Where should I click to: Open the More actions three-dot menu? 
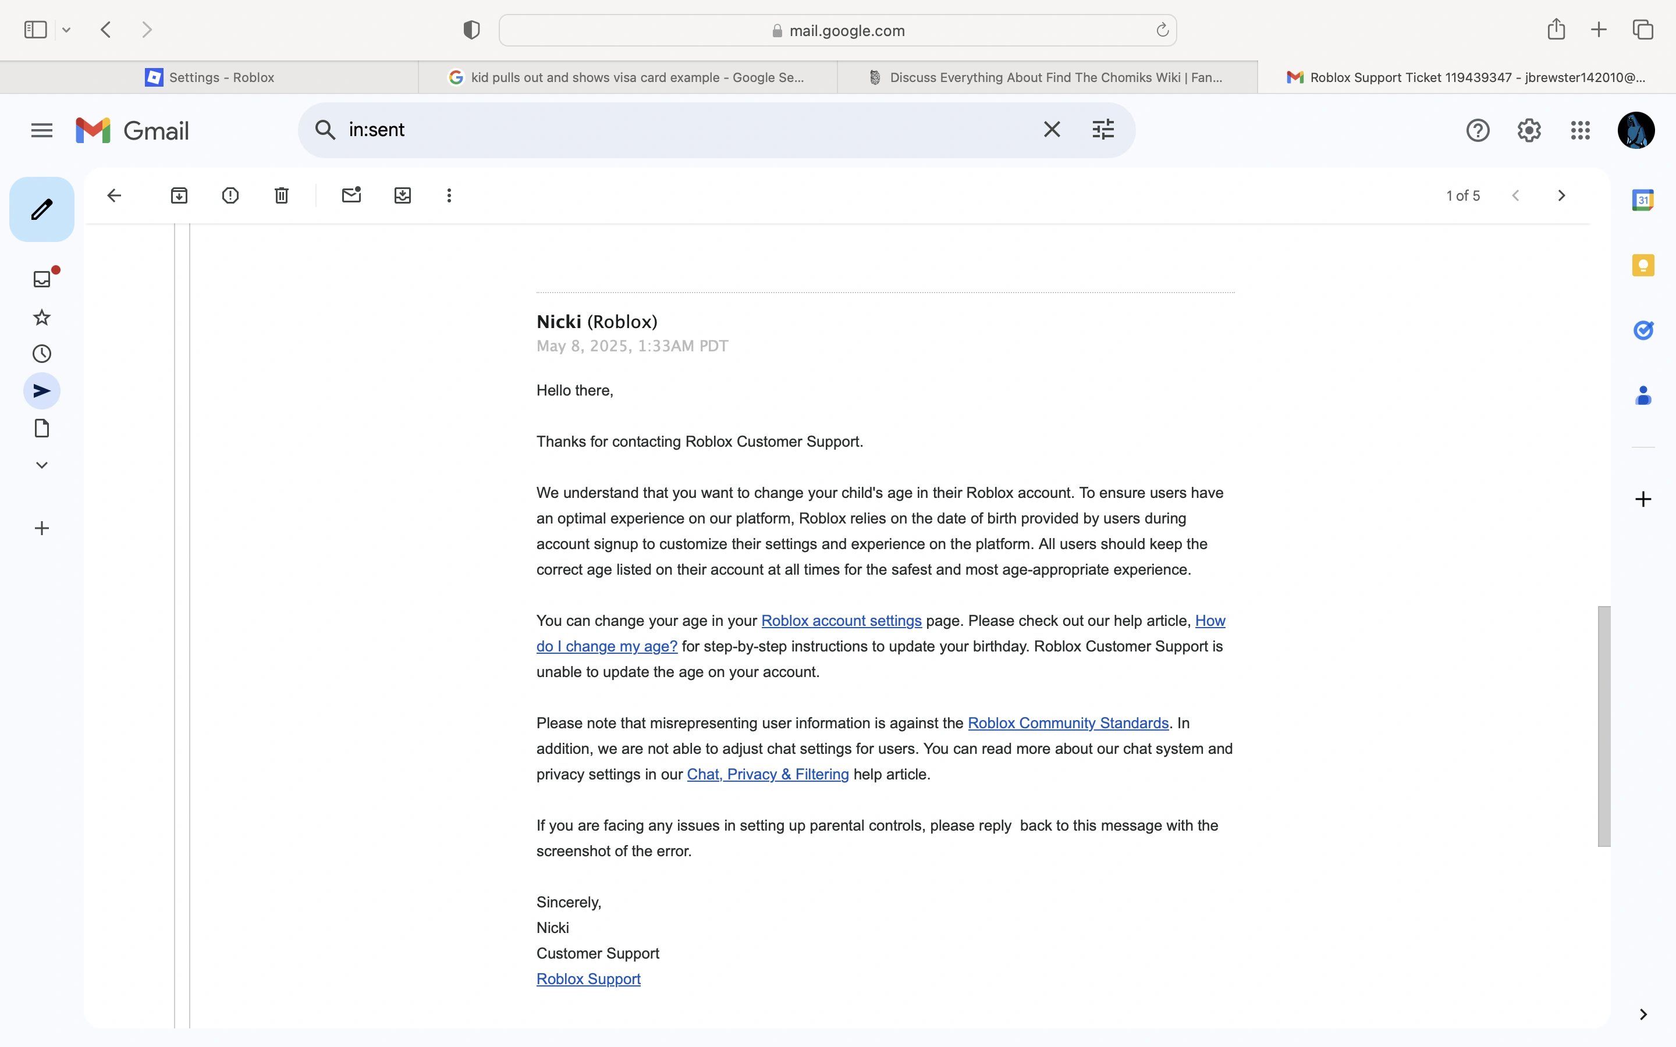pyautogui.click(x=449, y=196)
